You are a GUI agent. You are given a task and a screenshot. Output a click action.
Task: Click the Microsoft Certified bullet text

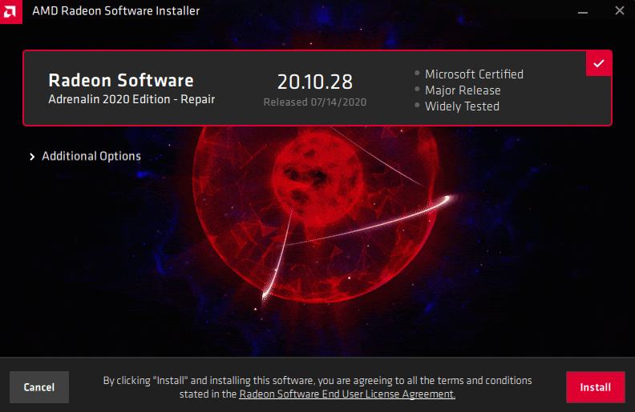click(474, 74)
